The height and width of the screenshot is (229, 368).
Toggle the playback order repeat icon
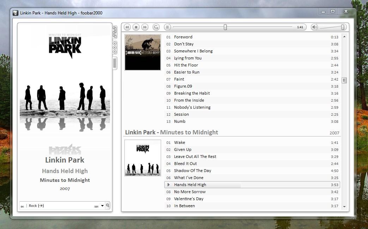pos(156,27)
